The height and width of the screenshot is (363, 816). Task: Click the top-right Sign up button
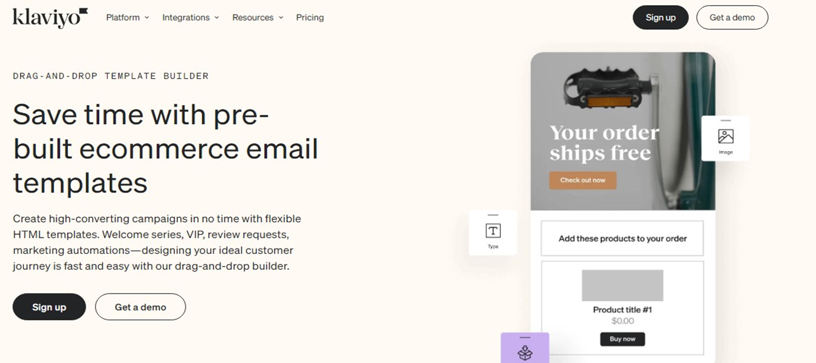pos(660,17)
